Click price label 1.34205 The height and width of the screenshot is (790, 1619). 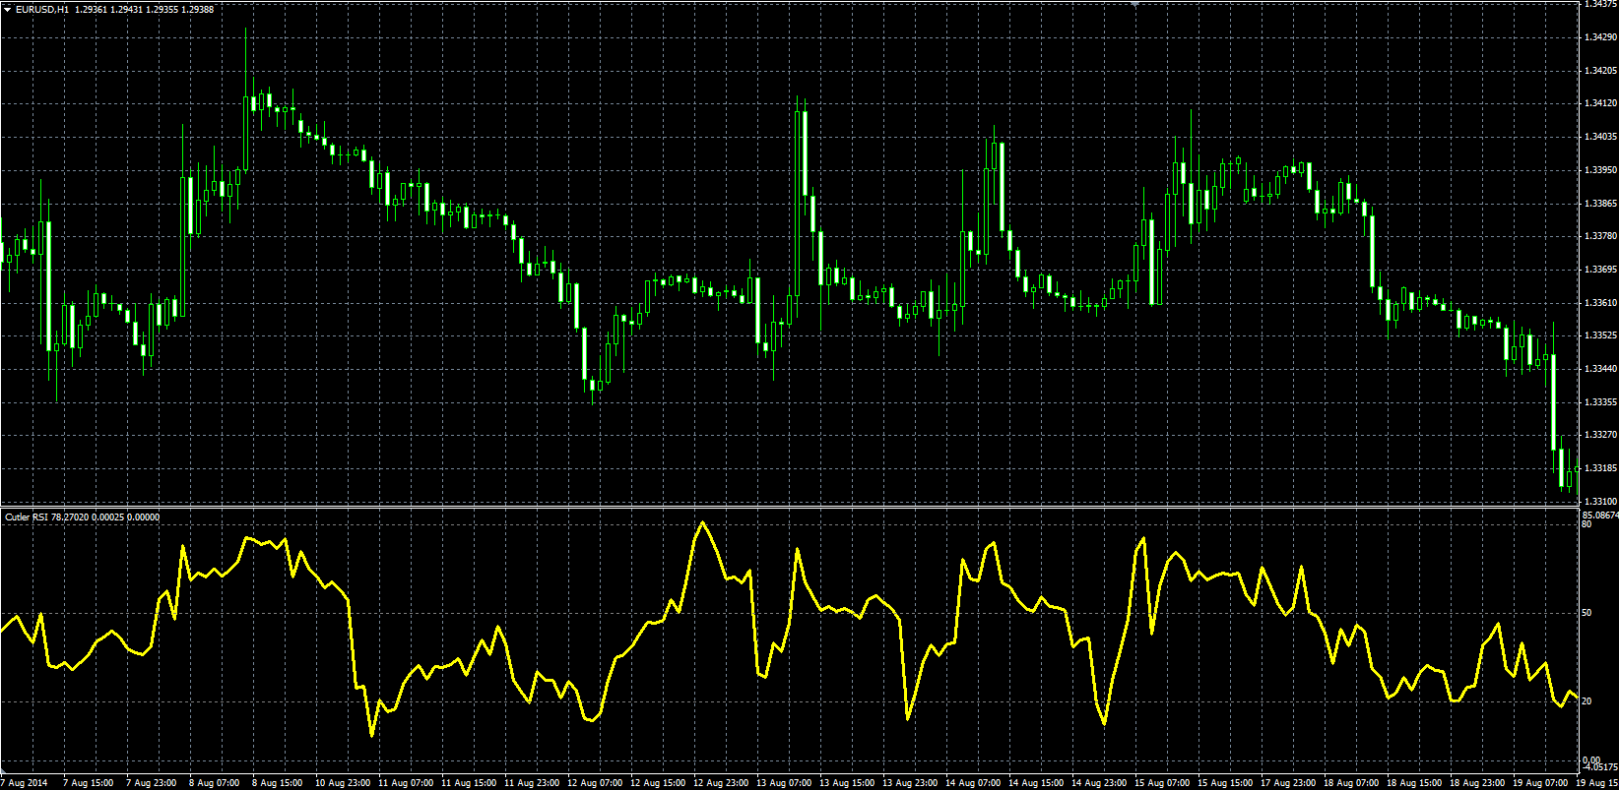pyautogui.click(x=1599, y=71)
